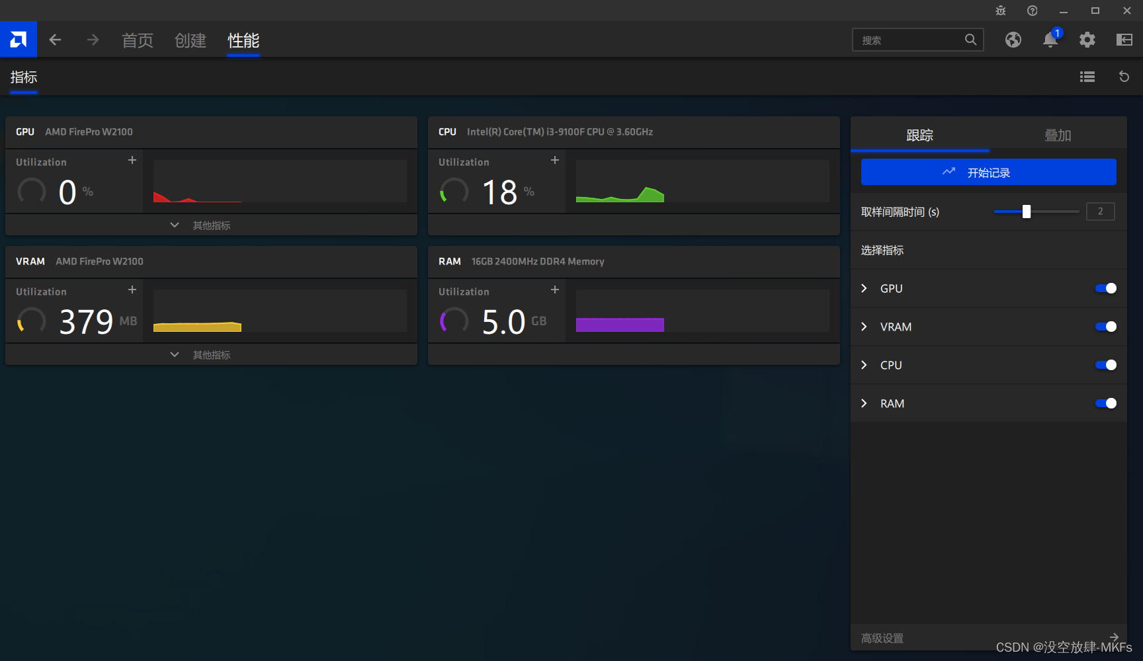Click the CPU utilization graph
1143x661 pixels.
coord(702,180)
